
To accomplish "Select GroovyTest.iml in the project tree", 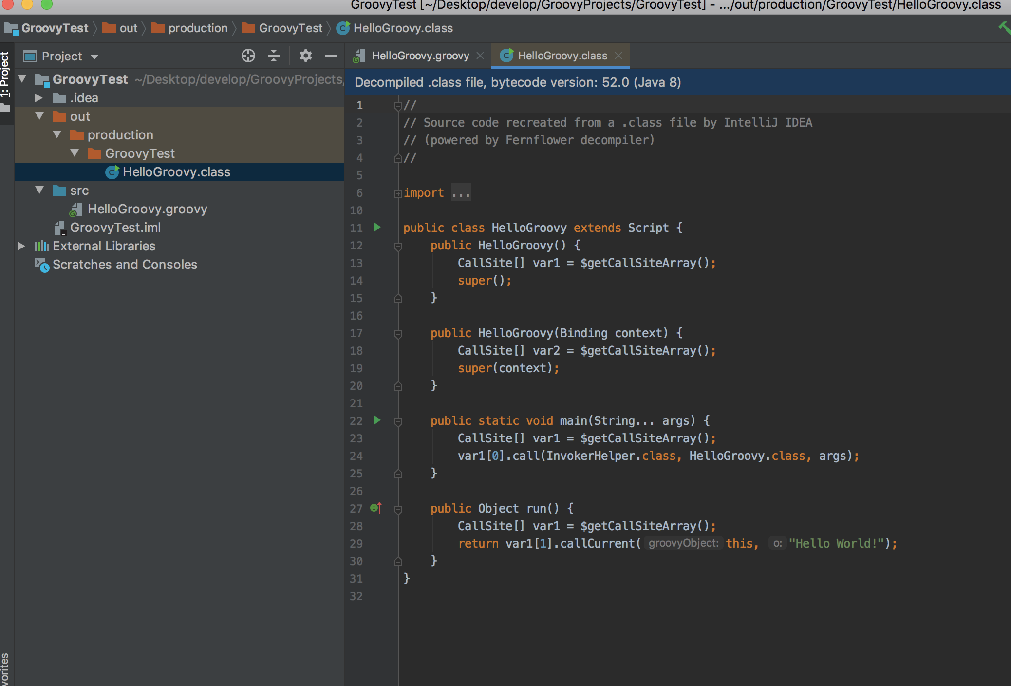I will (115, 228).
